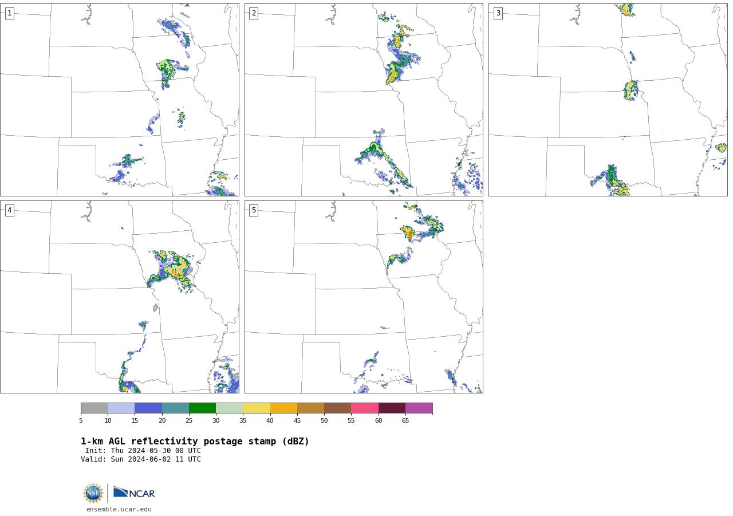This screenshot has width=733, height=516.
Task: Click the blue 15-20 dBZ swatch
Action: 148,408
